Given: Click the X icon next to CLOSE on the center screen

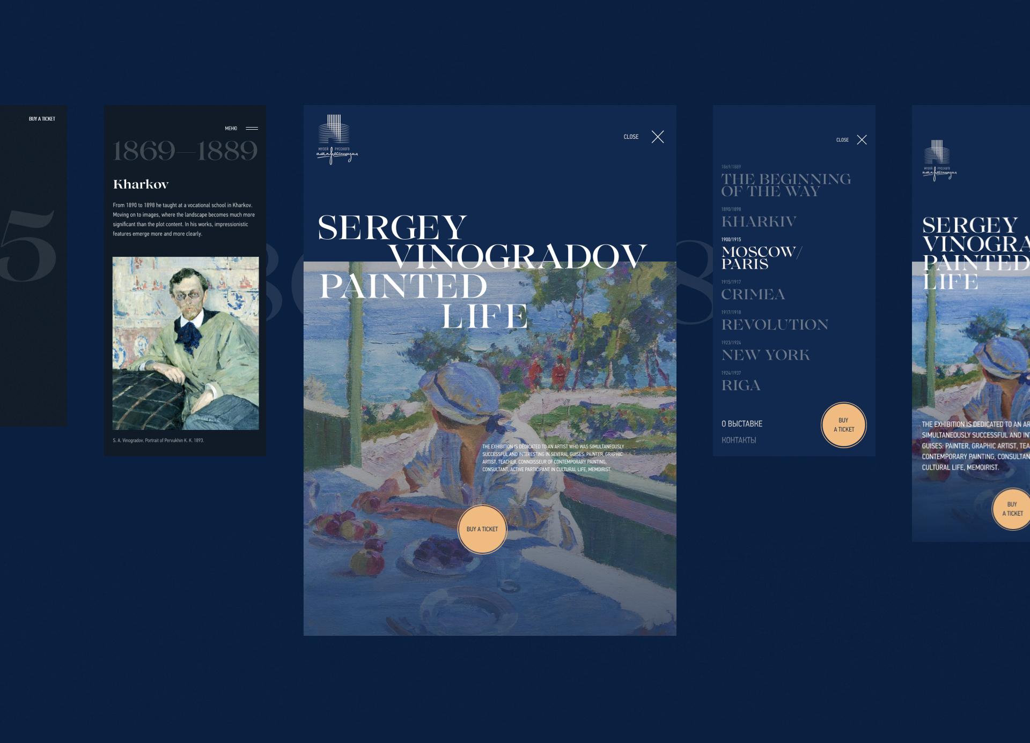Looking at the screenshot, I should point(658,137).
